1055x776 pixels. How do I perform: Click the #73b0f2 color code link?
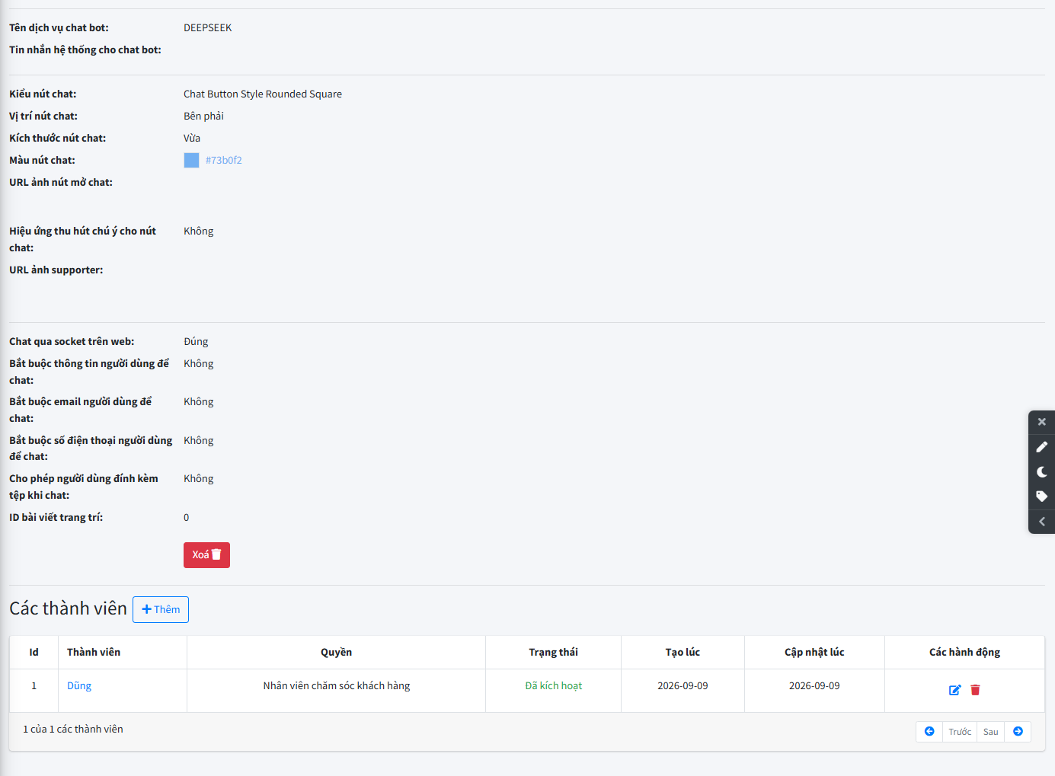223,161
